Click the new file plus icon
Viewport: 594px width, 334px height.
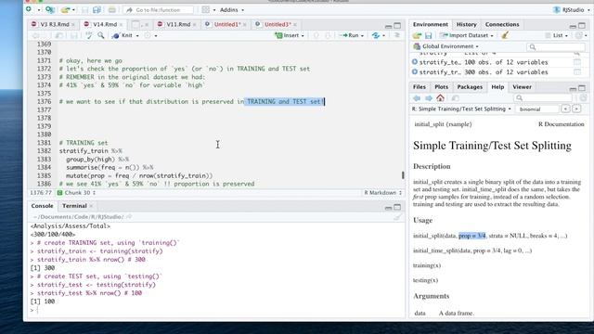[x=29, y=9]
